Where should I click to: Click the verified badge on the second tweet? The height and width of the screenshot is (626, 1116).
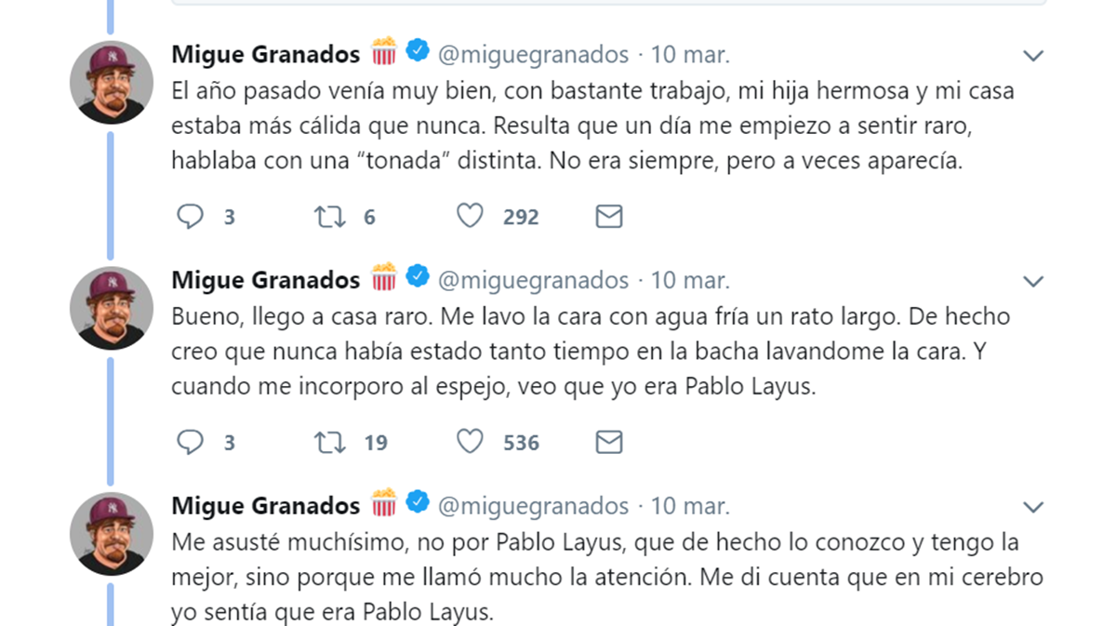[x=418, y=277]
